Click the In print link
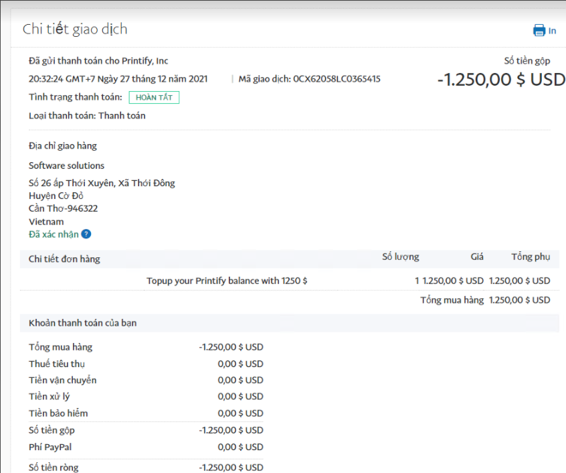Viewport: 566px width, 473px height. 552,31
